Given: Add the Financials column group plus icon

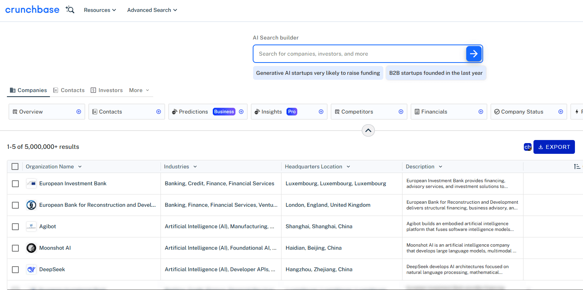Looking at the screenshot, I should click(x=481, y=112).
